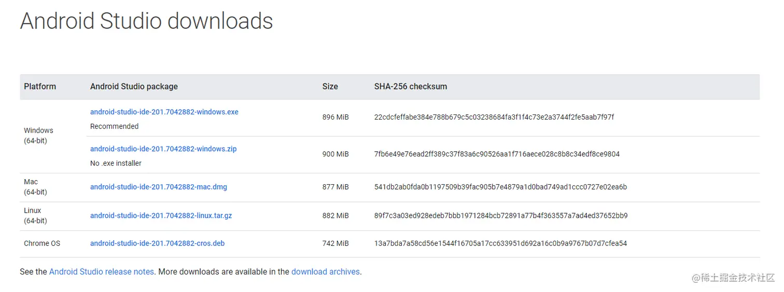
Task: Click the Android Studio package column header
Action: [134, 86]
